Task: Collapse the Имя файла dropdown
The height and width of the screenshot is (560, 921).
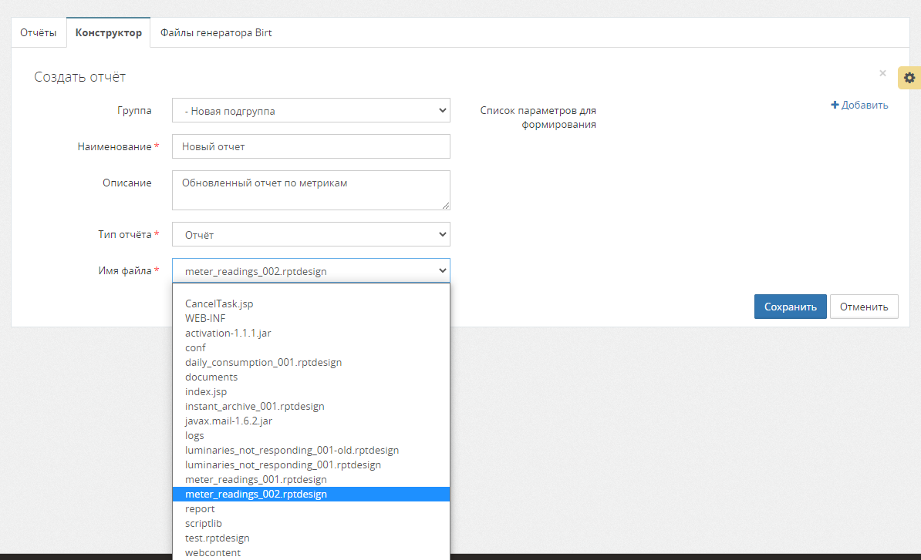Action: [x=311, y=270]
